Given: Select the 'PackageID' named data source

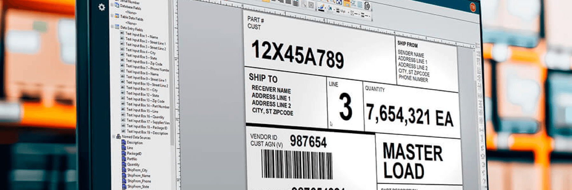Looking at the screenshot, I should [x=134, y=153].
